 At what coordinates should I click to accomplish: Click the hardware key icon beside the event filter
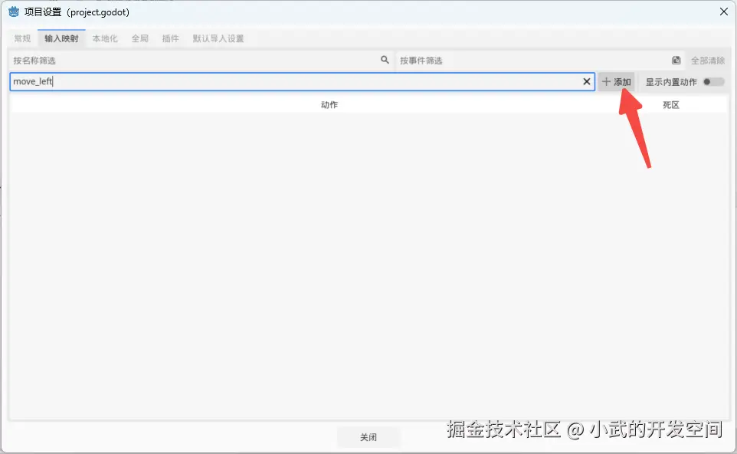675,60
